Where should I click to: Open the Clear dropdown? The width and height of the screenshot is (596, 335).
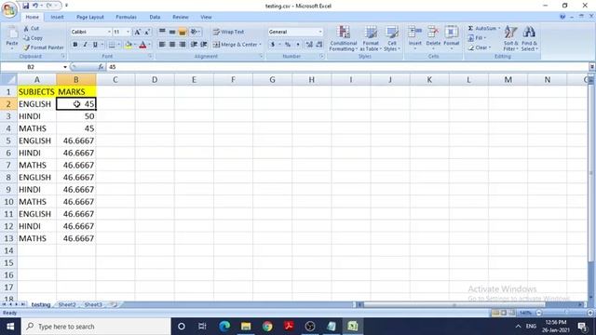480,47
